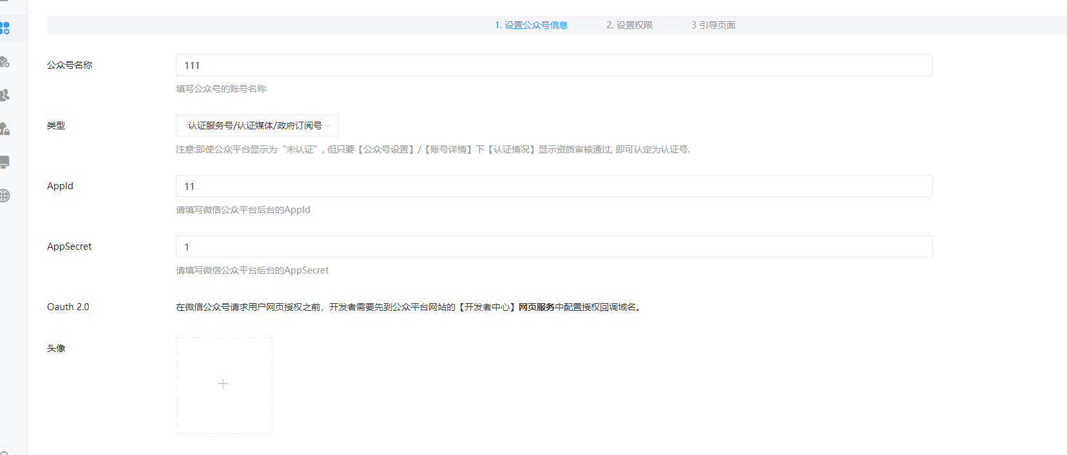The width and height of the screenshot is (1067, 455).
Task: Open the user-with-lock permissions sidebar icon
Action: click(x=5, y=129)
